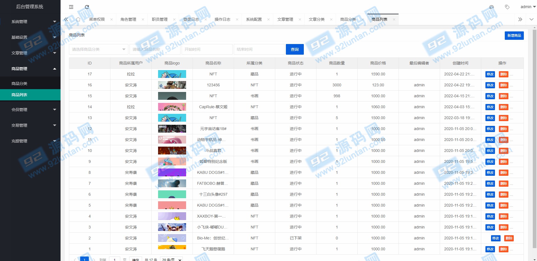Open the logo thumbnail for 元宇宙访客18#

[x=172, y=129]
